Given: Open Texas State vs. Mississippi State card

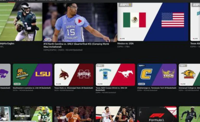Looking at the screenshot, I should click(x=74, y=75).
